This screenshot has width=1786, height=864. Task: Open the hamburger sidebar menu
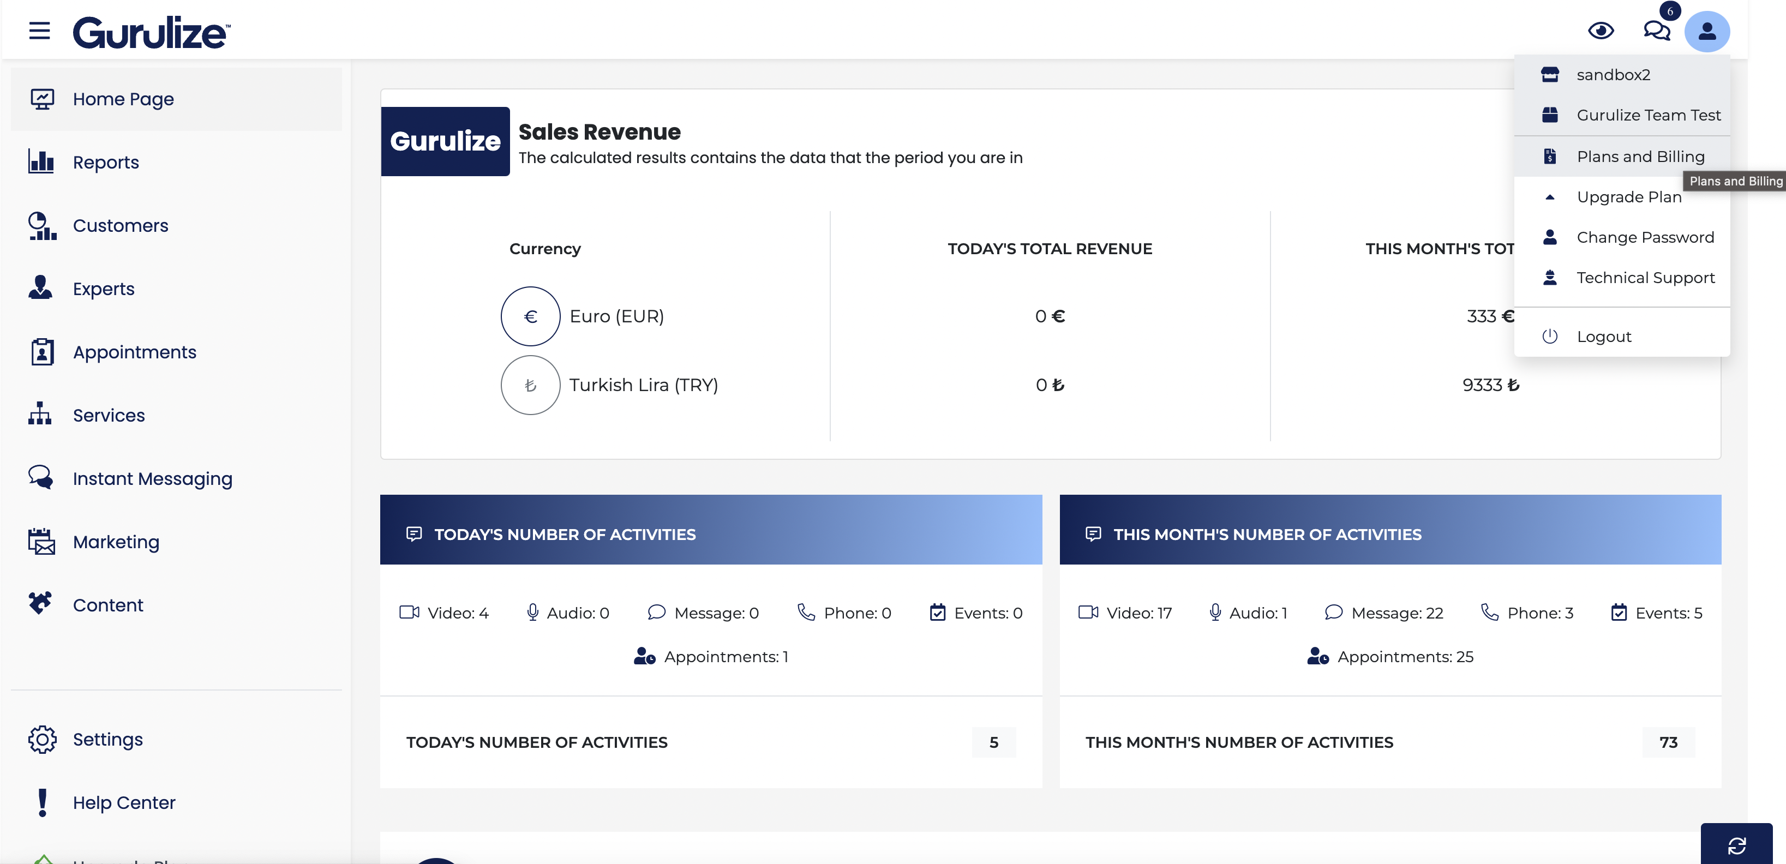(39, 31)
